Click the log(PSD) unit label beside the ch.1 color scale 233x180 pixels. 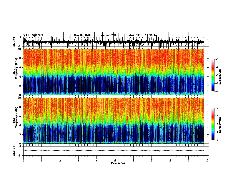(x=220, y=77)
